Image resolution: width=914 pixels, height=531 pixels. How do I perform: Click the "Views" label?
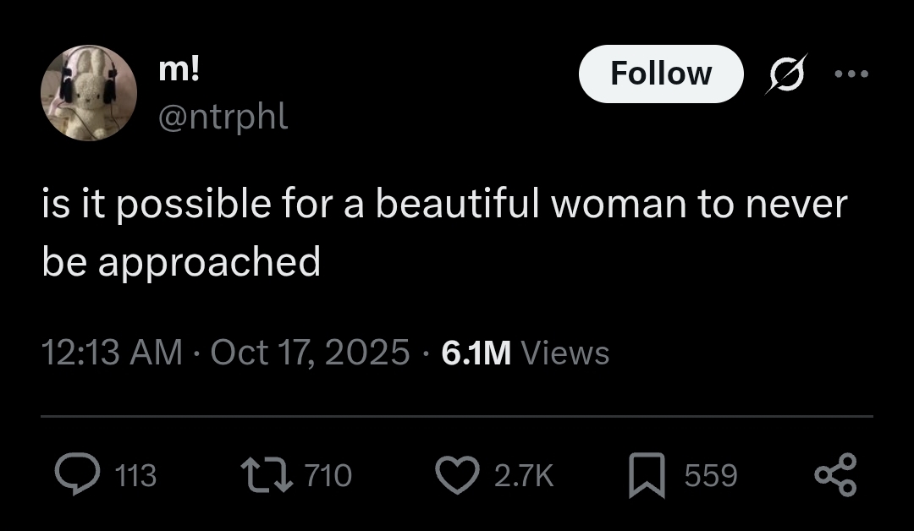point(565,352)
